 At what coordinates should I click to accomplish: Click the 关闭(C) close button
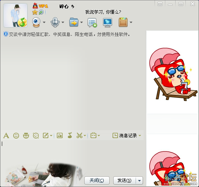click(x=97, y=180)
